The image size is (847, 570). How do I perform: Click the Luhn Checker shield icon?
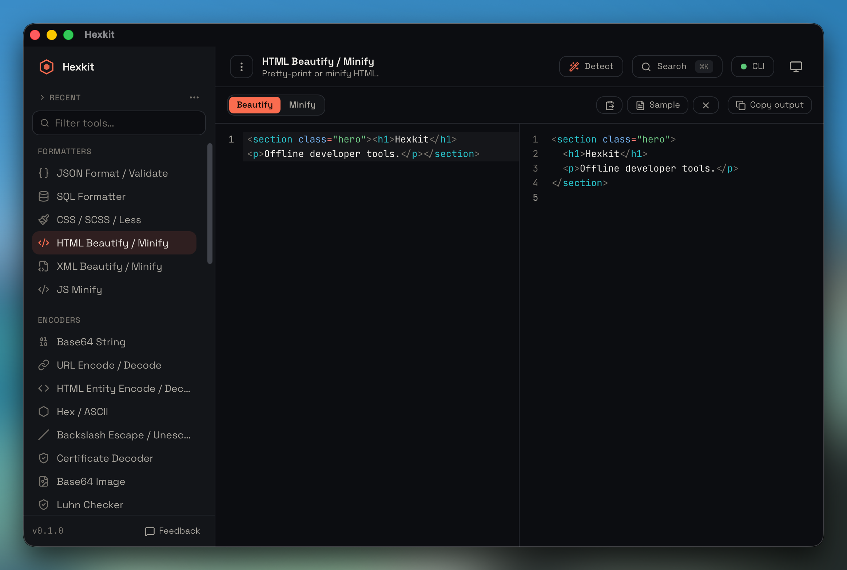[44, 505]
